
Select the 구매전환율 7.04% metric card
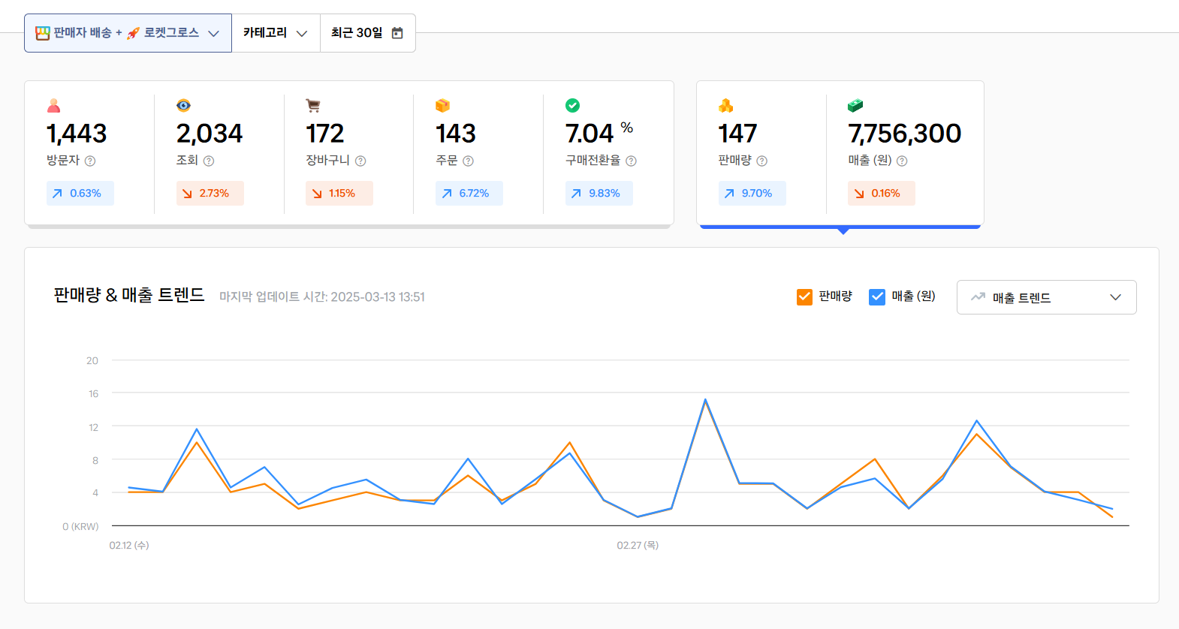608,154
